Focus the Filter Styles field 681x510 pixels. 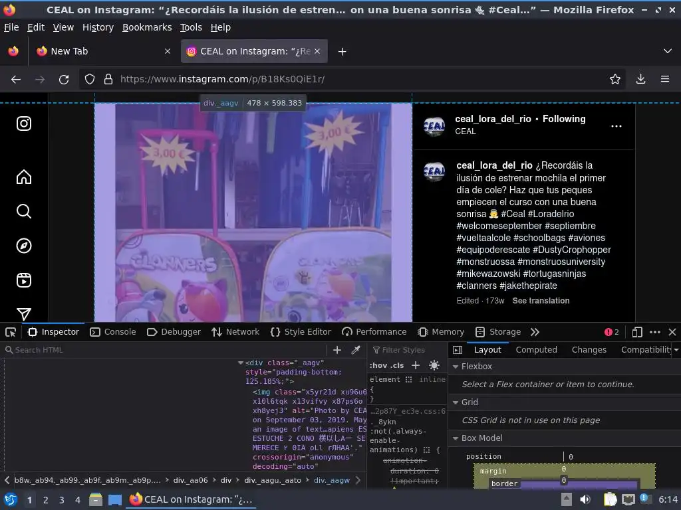(408, 350)
